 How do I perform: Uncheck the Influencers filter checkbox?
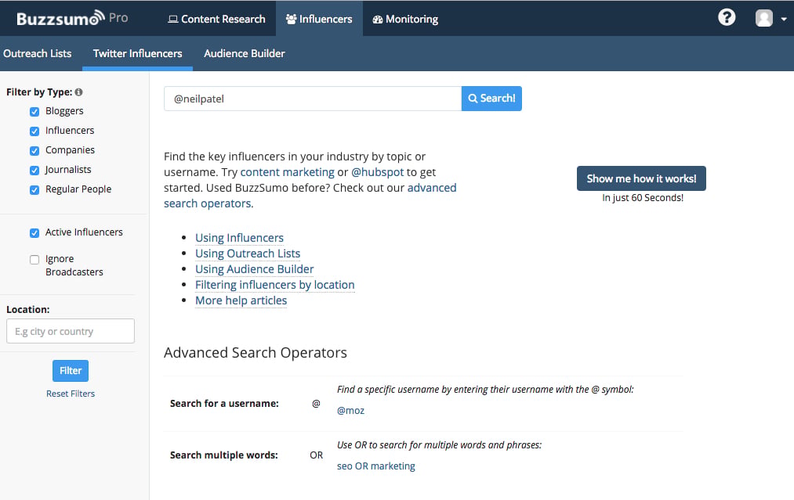tap(34, 131)
